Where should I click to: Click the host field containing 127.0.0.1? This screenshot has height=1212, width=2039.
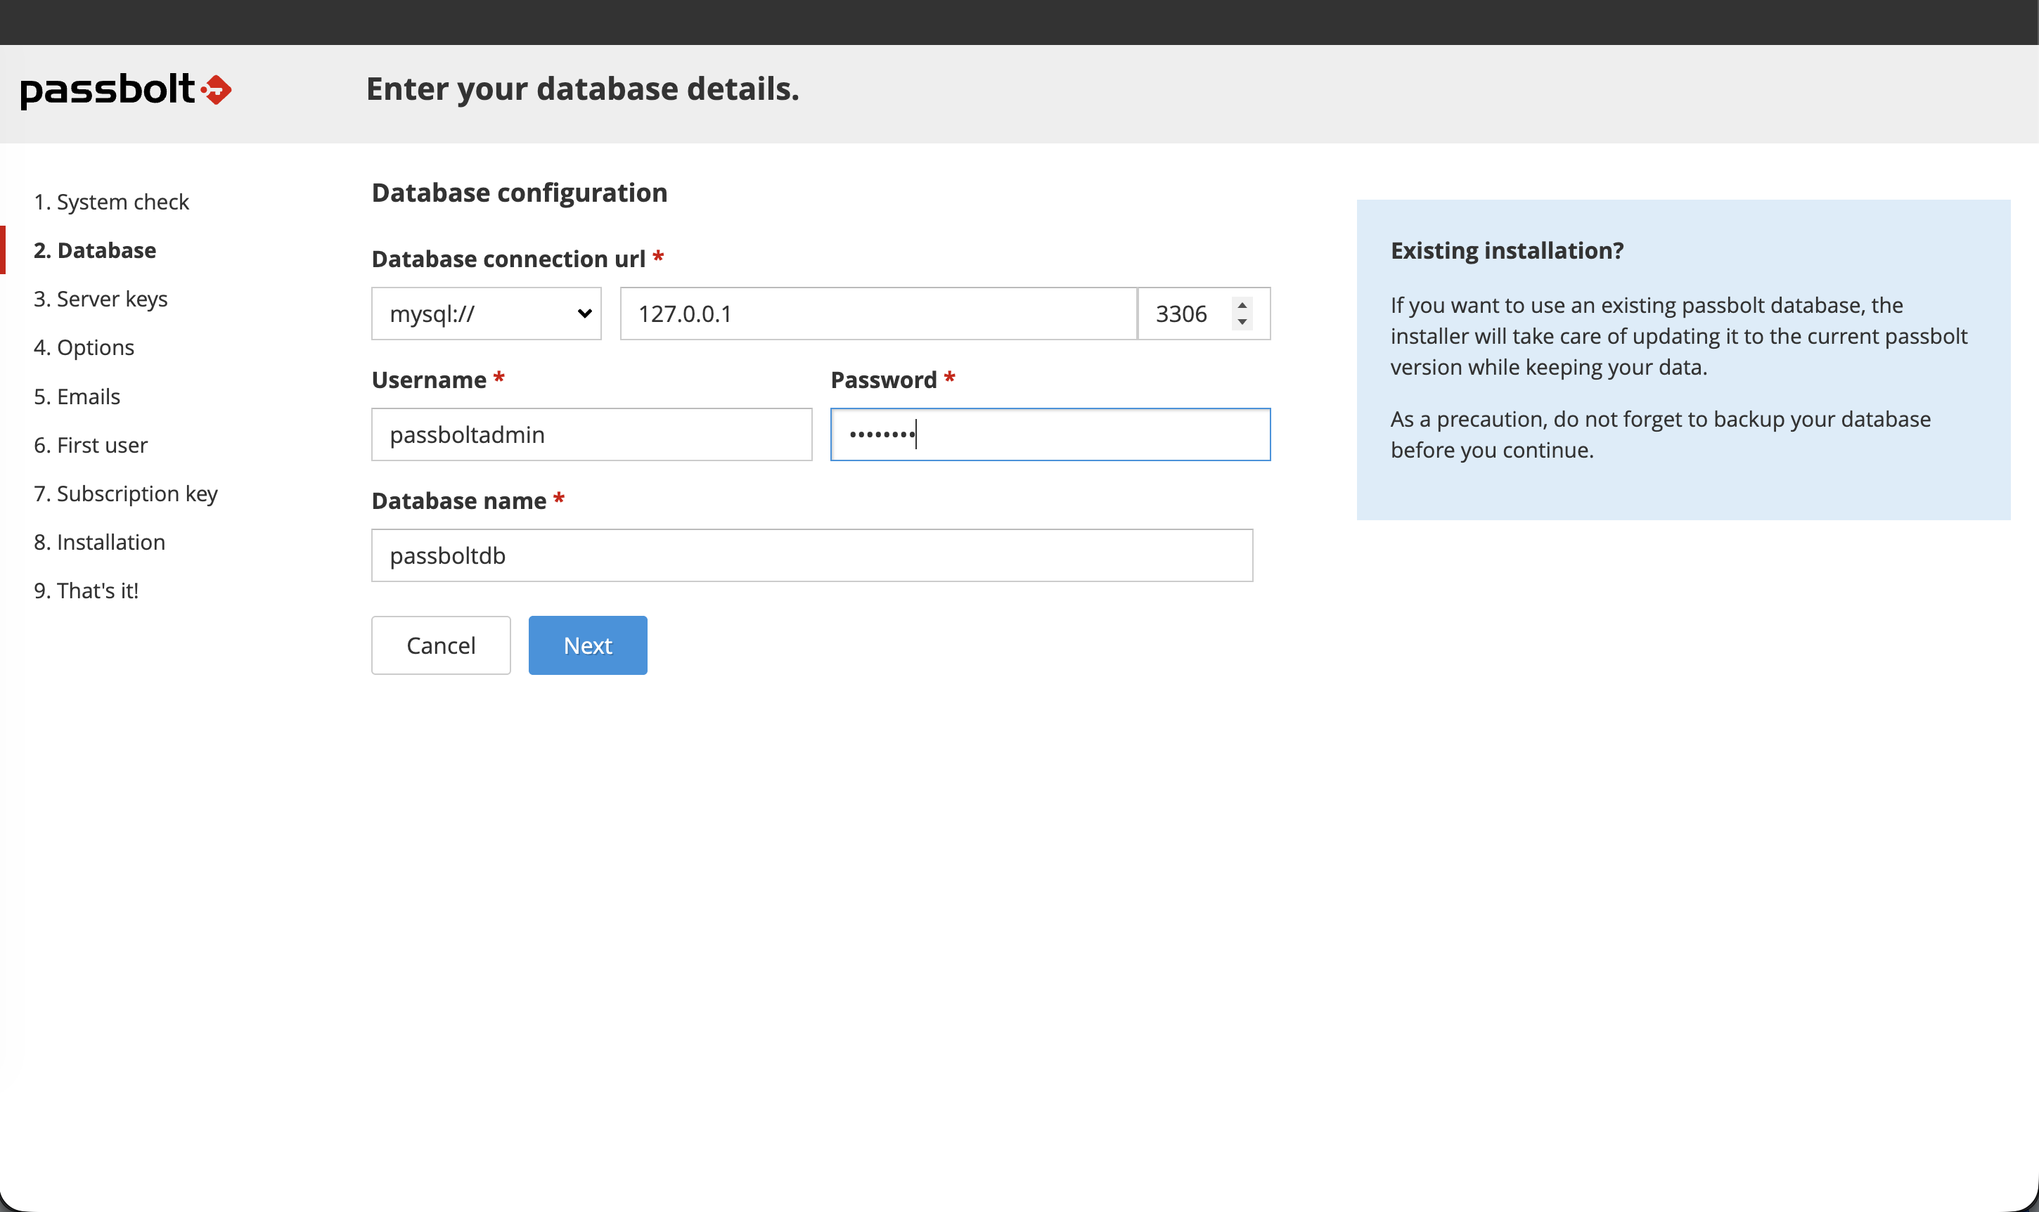(877, 314)
